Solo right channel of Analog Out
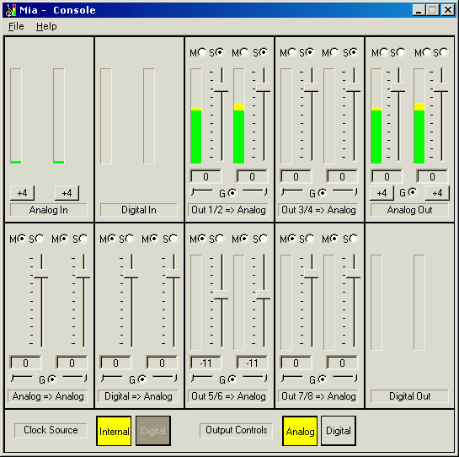Viewport: 459px width, 457px height. tap(444, 52)
